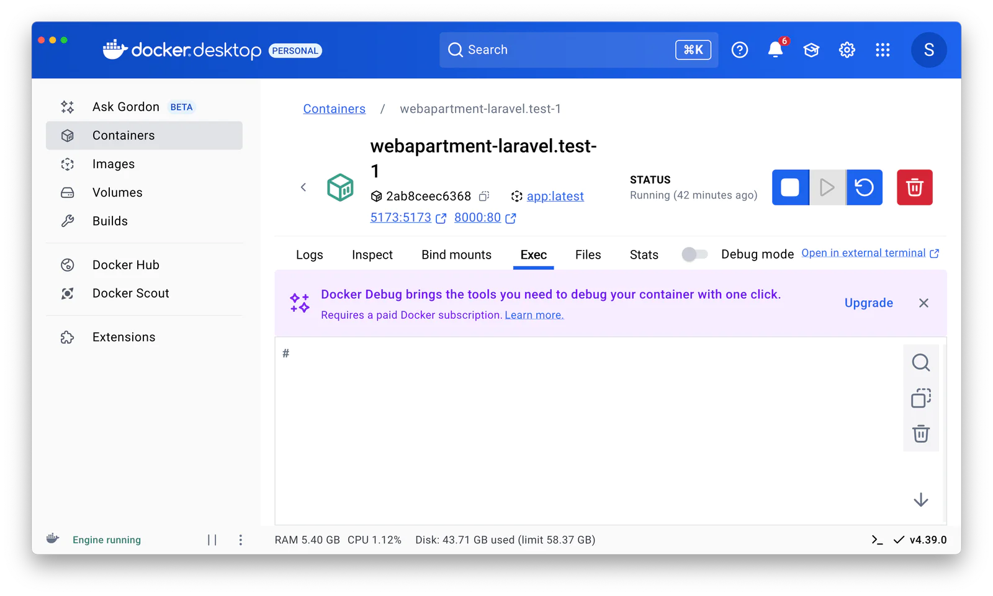This screenshot has width=993, height=596.
Task: Select the Exec tab
Action: click(534, 255)
